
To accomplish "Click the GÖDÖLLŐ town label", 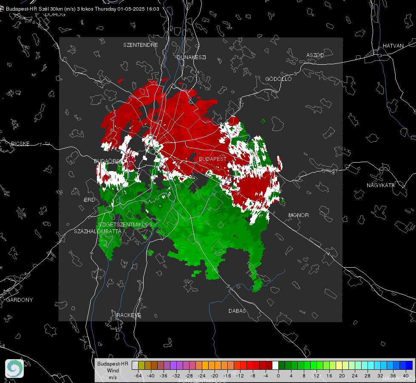I will click(278, 79).
